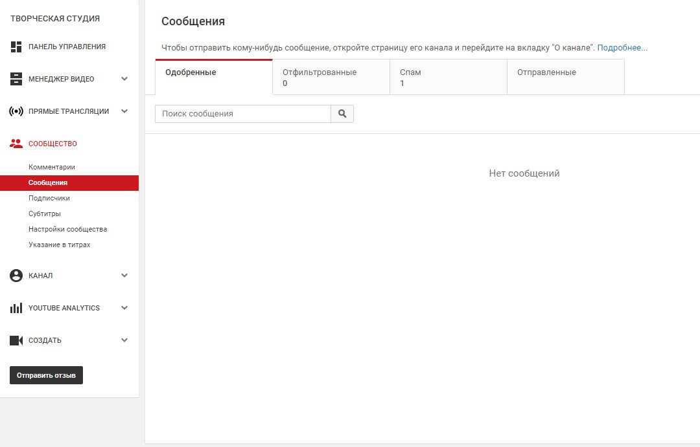
Task: Click the Канал label
Action: pyautogui.click(x=41, y=276)
